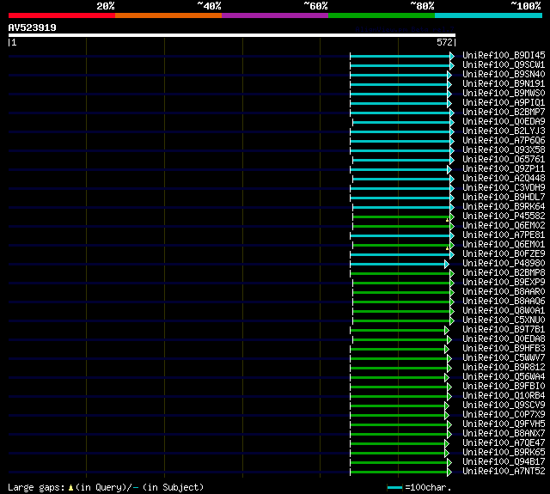Click the AV523919 query name

point(33,27)
